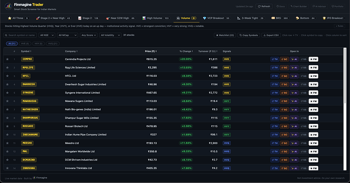Open AI analysis for RPGLIFE

pyautogui.click(x=294, y=68)
